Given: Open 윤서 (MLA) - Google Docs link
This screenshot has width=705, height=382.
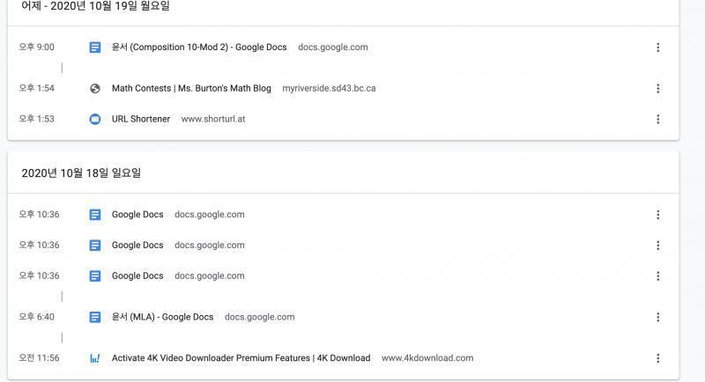Looking at the screenshot, I should pyautogui.click(x=162, y=317).
